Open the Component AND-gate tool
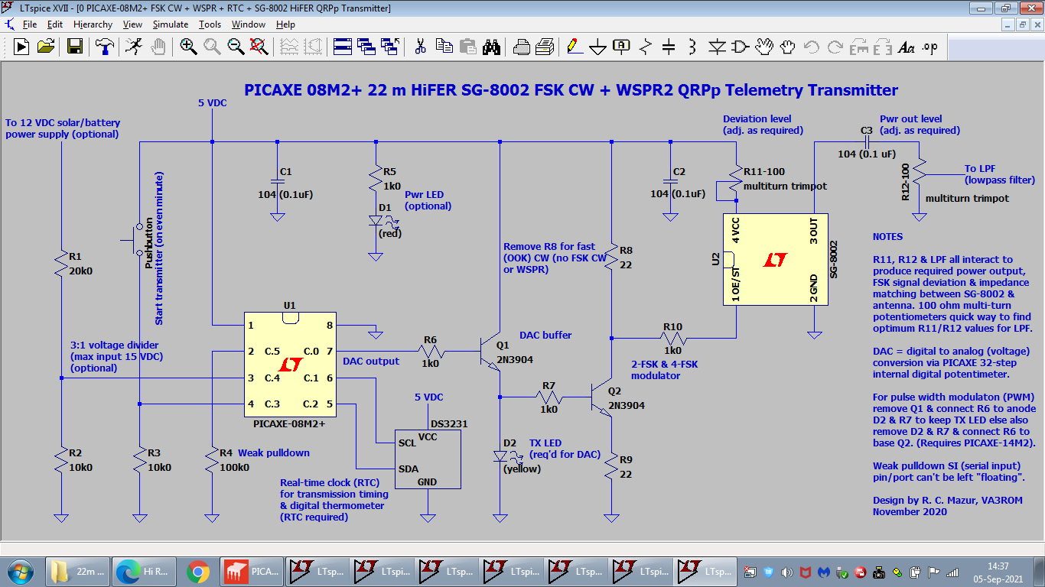The image size is (1045, 587). (740, 47)
